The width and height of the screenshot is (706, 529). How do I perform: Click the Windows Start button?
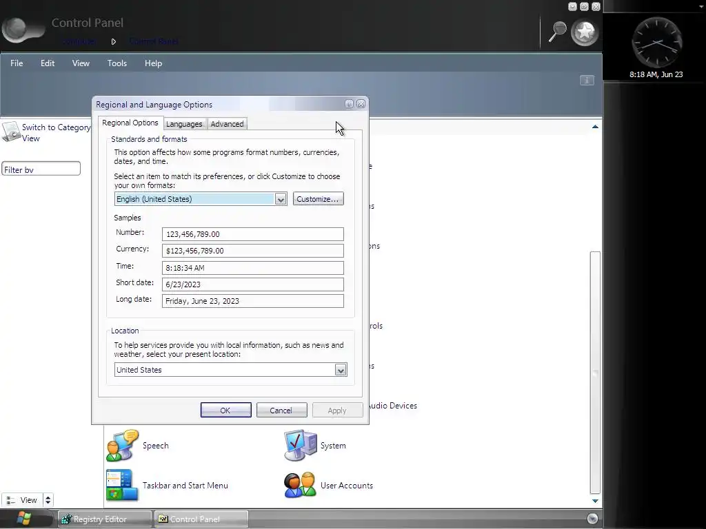(23, 519)
